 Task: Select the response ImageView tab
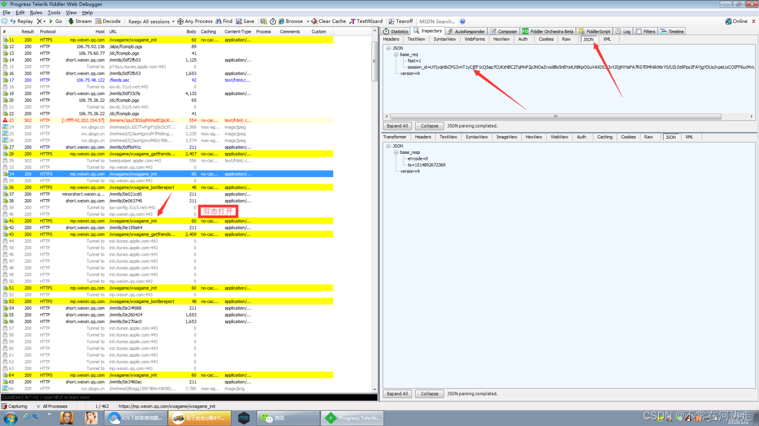pyautogui.click(x=506, y=137)
